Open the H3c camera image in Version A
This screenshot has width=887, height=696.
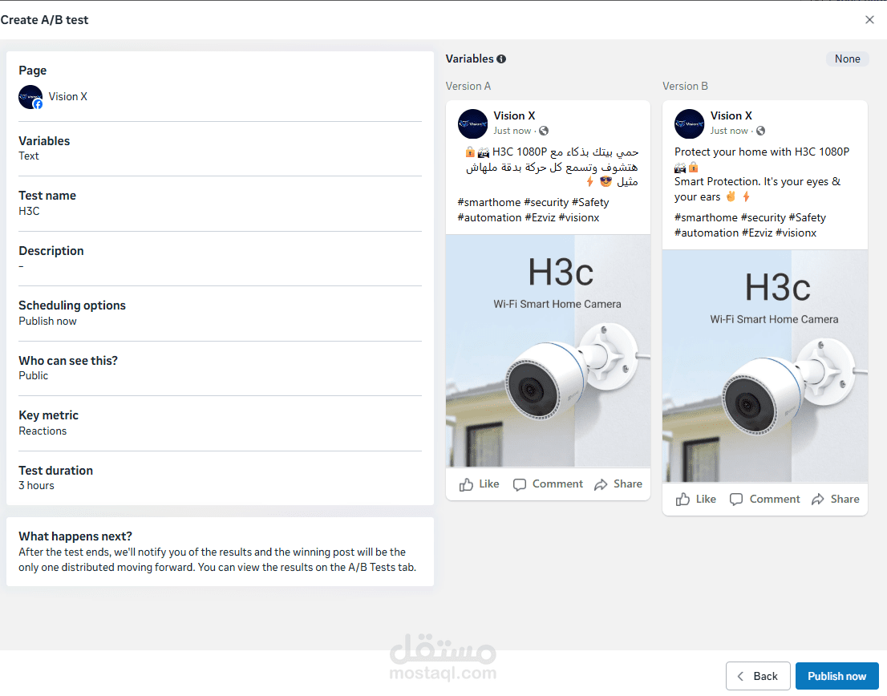point(548,350)
